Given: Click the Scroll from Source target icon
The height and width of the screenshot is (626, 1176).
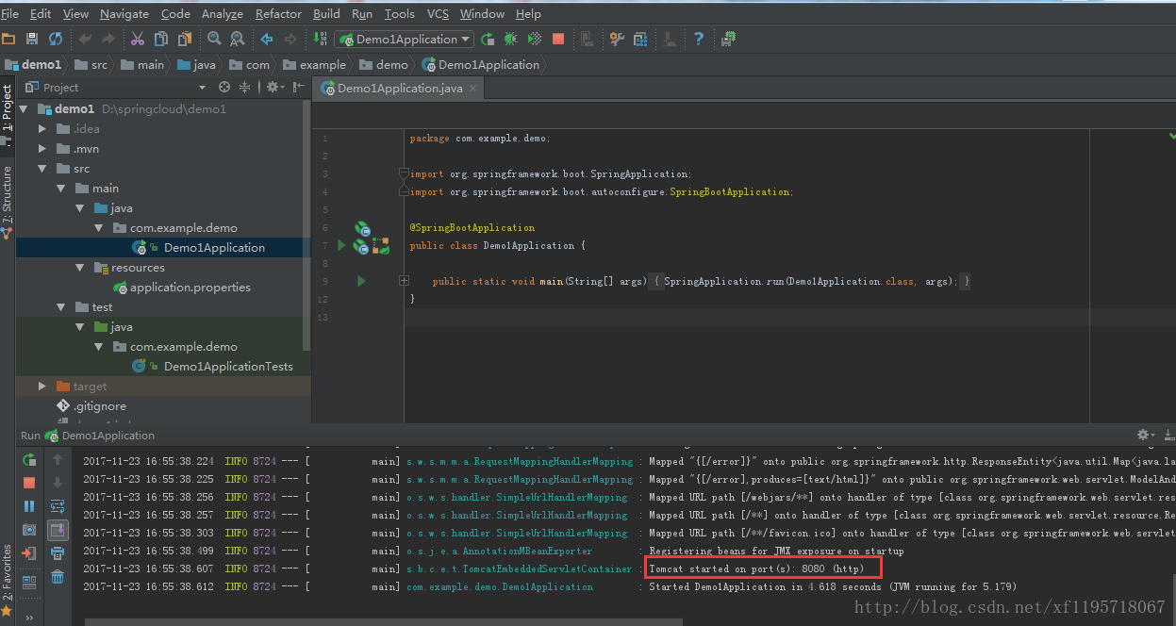Looking at the screenshot, I should (224, 87).
